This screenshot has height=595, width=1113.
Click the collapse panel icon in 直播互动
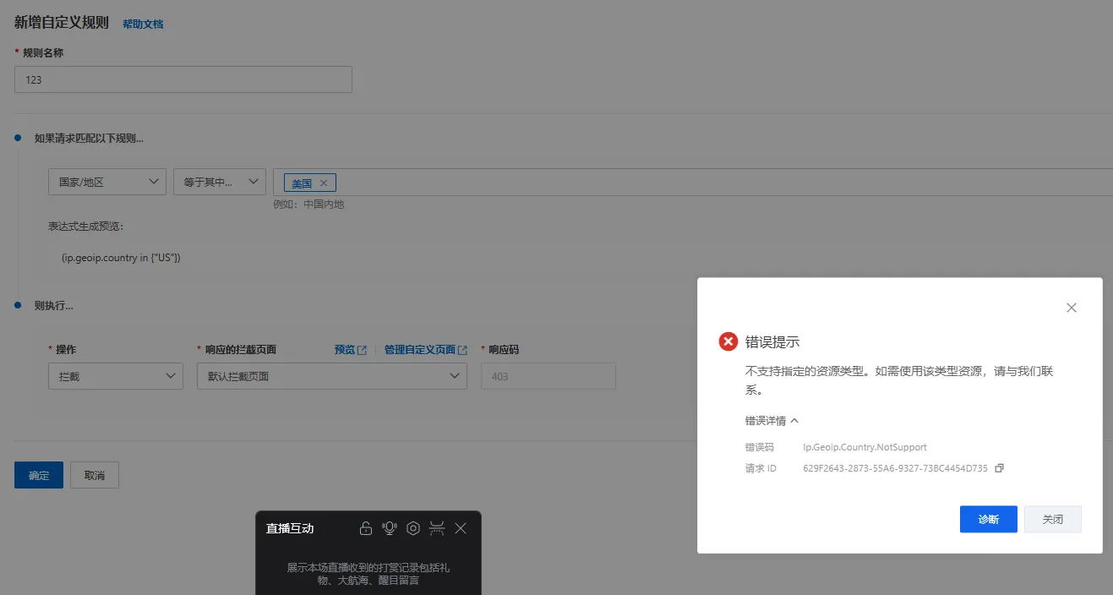click(x=437, y=528)
